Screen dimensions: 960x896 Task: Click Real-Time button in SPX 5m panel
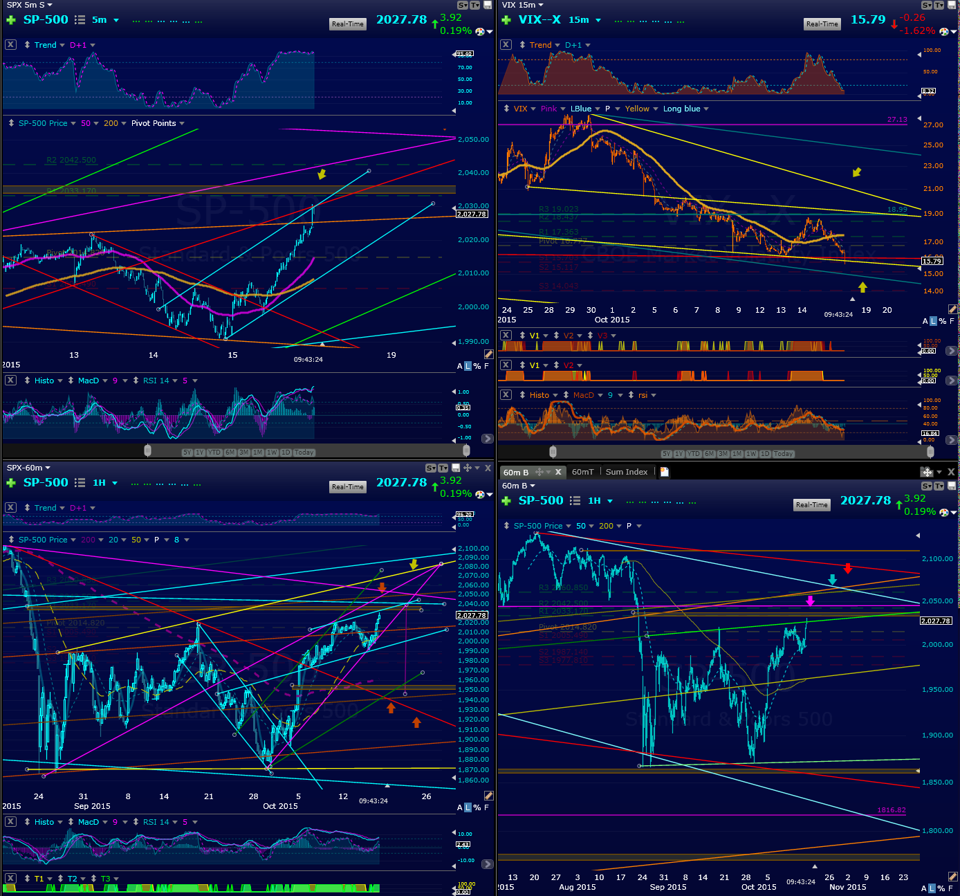click(x=347, y=24)
